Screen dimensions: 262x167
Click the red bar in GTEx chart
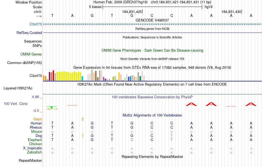pyautogui.click(x=53, y=76)
